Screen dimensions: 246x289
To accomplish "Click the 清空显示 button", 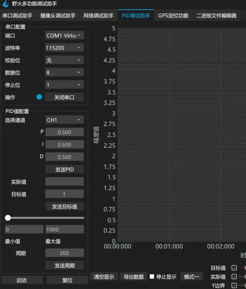I will point(104,277).
